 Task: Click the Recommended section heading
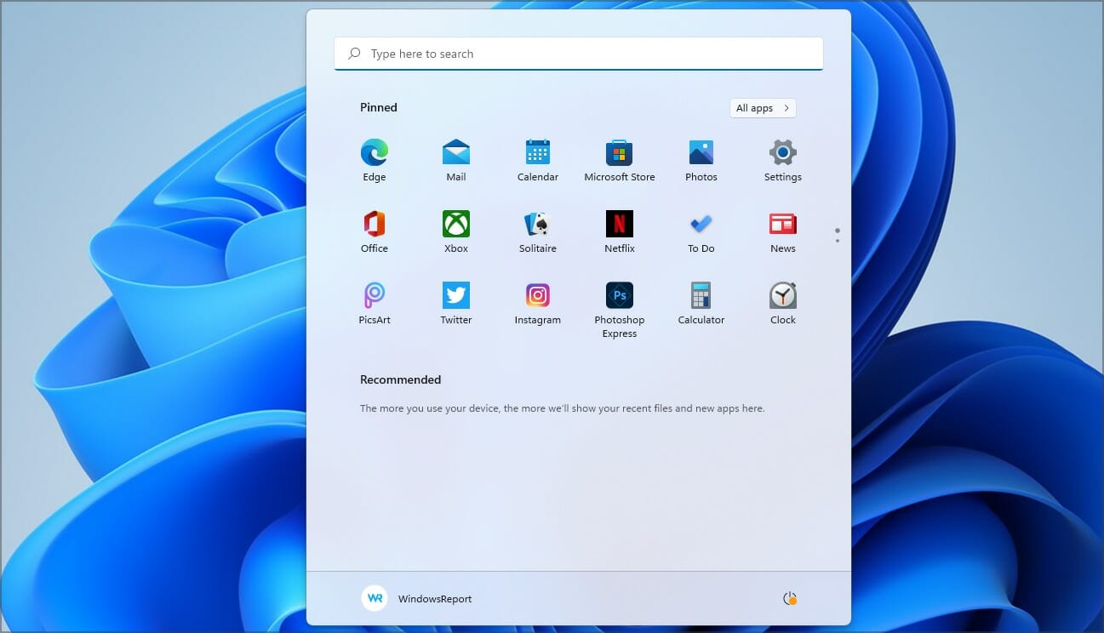(401, 379)
